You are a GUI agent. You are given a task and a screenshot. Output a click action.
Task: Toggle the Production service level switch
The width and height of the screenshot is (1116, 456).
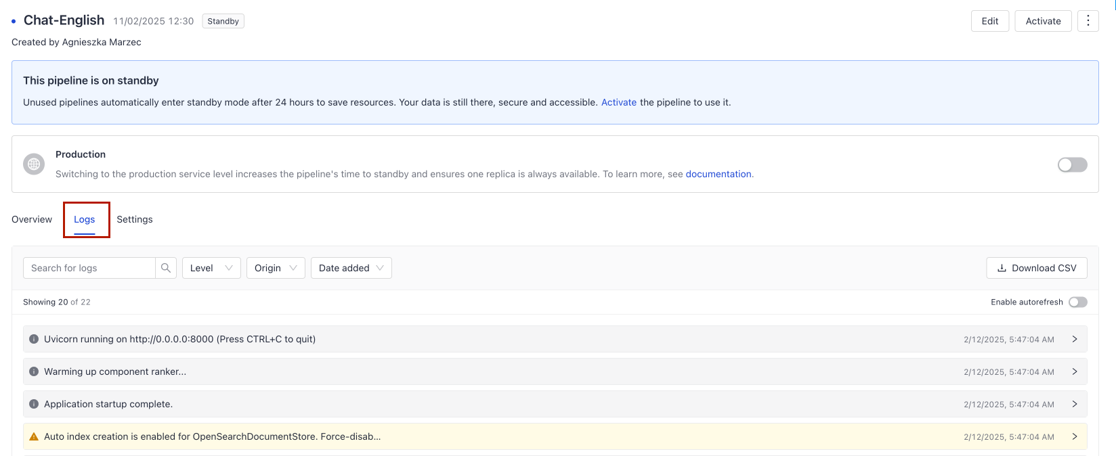pos(1072,164)
